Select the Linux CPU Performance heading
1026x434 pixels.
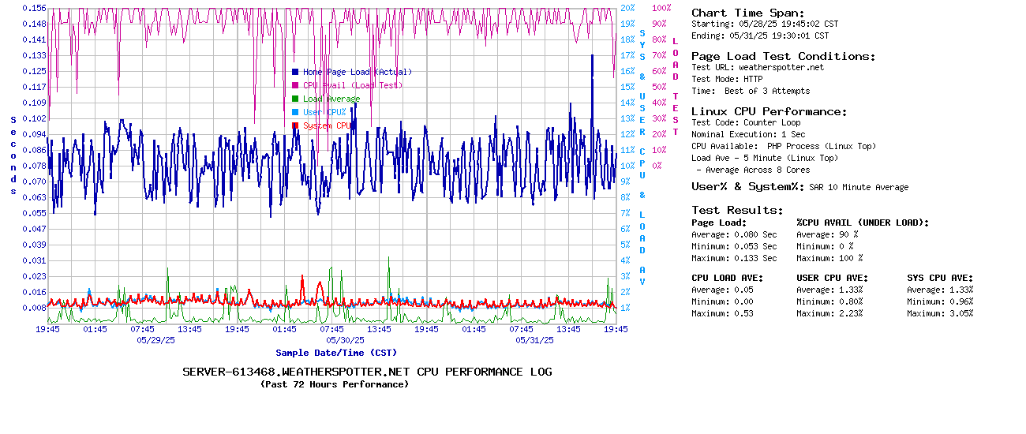769,111
